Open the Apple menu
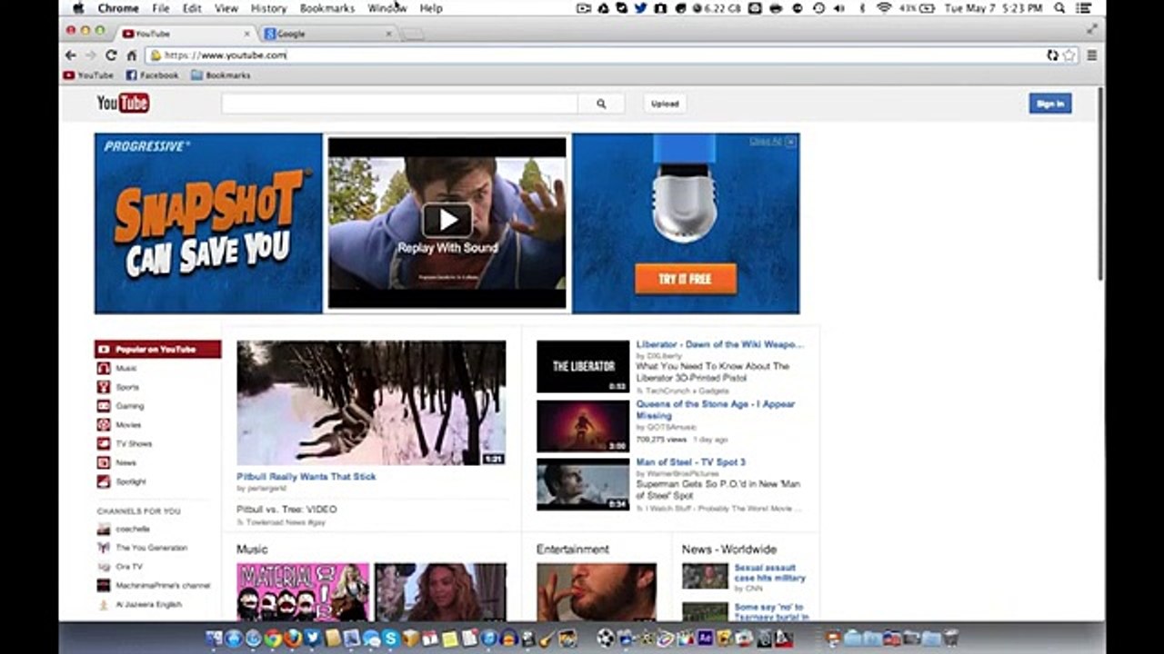The height and width of the screenshot is (654, 1164). coord(78,8)
